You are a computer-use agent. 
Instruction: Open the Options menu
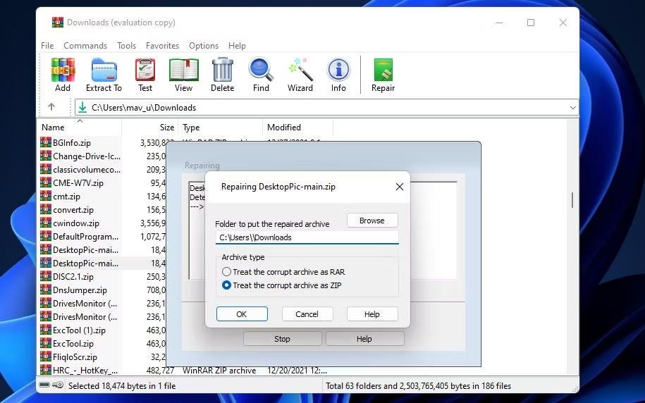204,46
